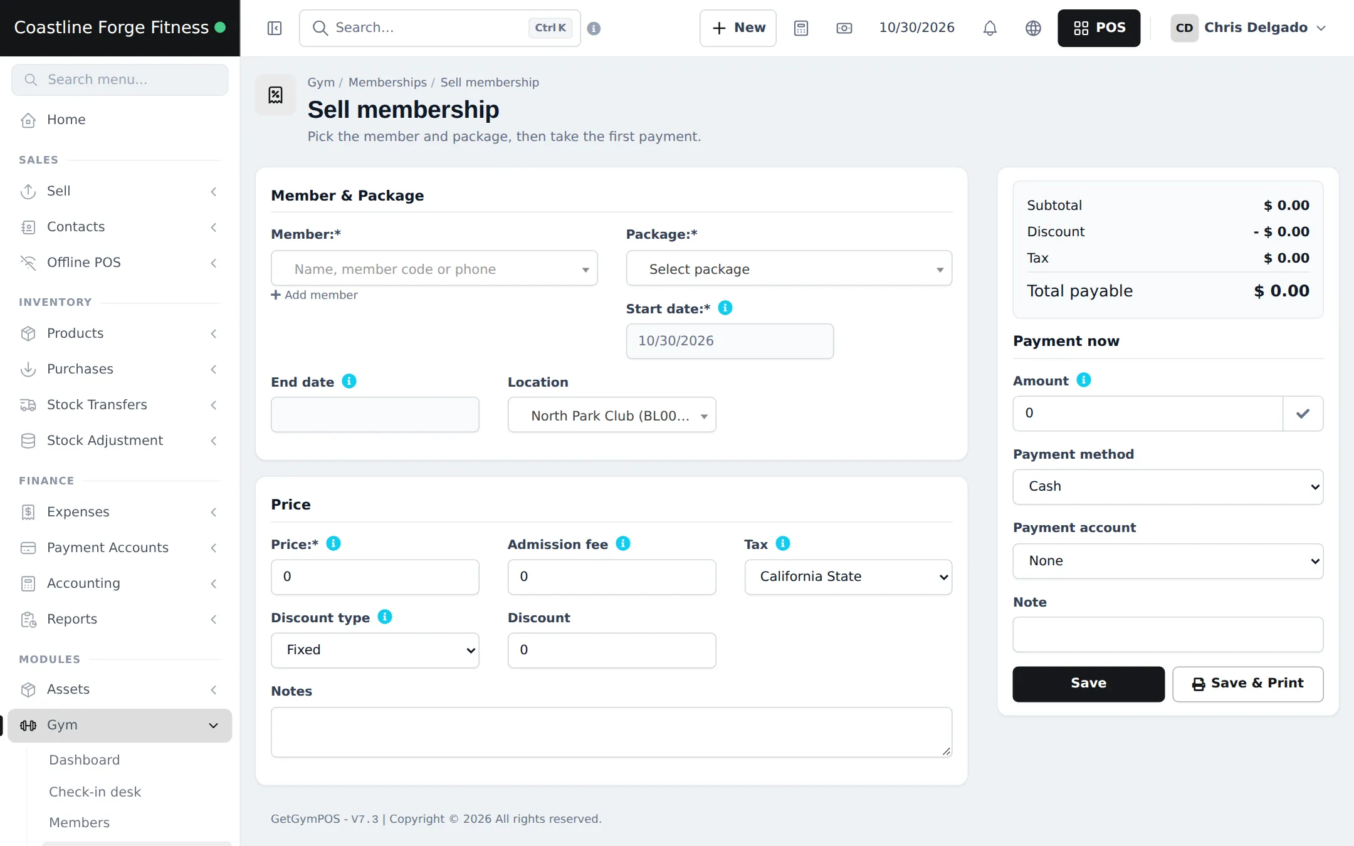Open Stock Adjustment menu item
The width and height of the screenshot is (1354, 846).
119,441
